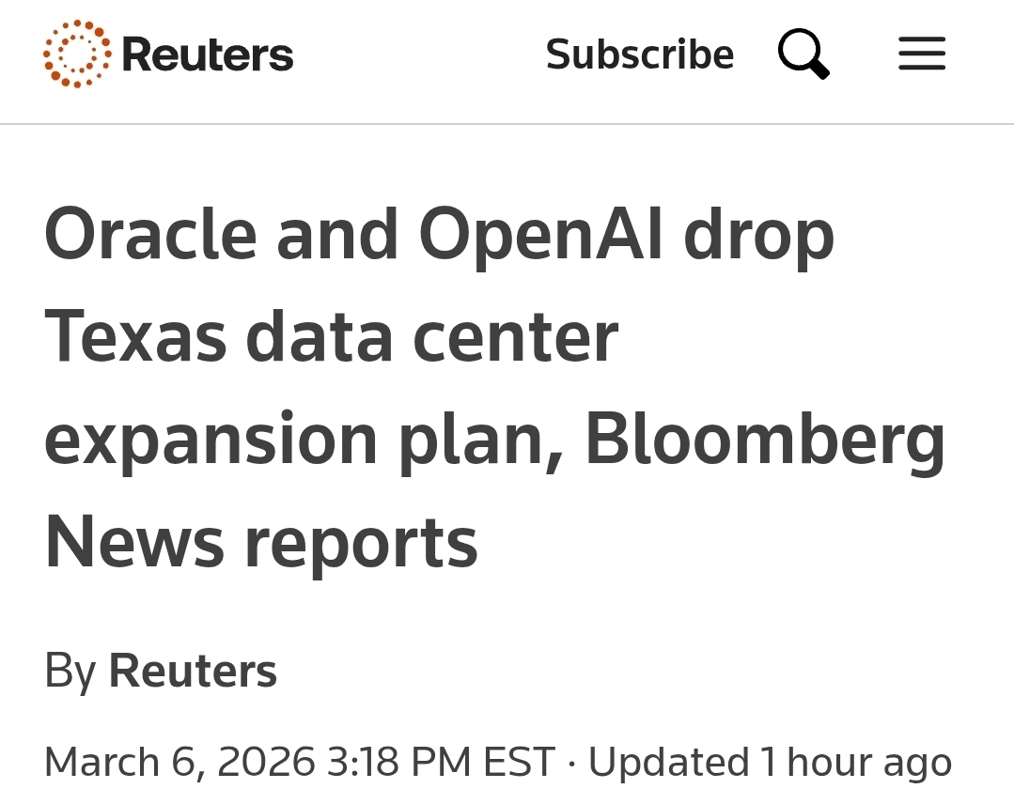Click the "3:18 PM EST" timestamp
This screenshot has height=804, width=1014.
pos(441,762)
